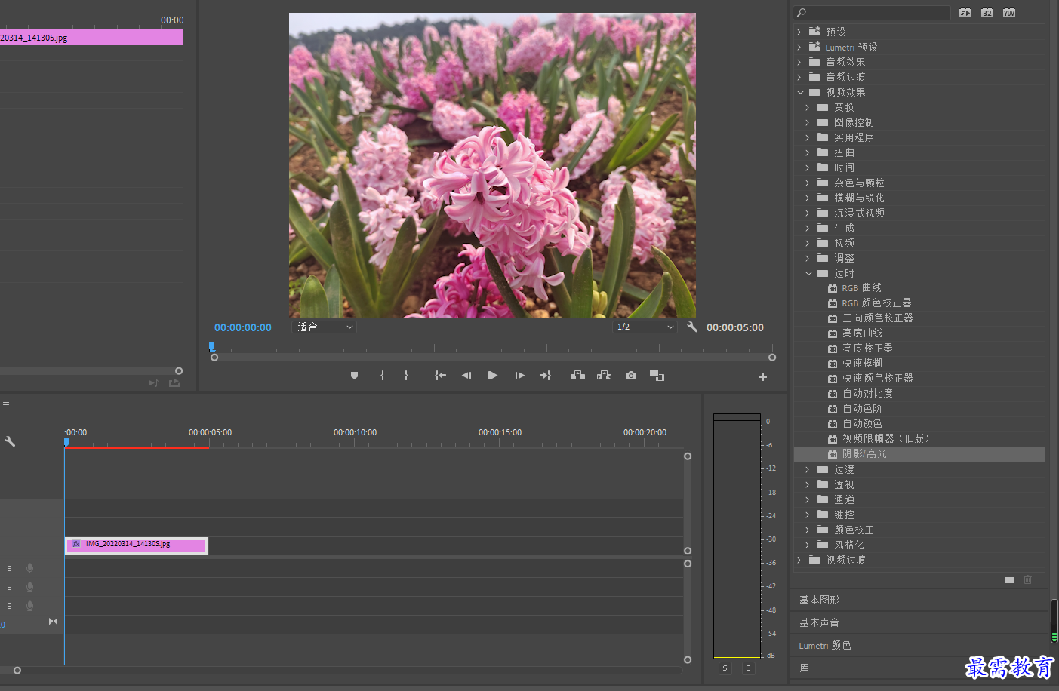Toggle solo on third audio track
1059x691 pixels.
coord(9,607)
